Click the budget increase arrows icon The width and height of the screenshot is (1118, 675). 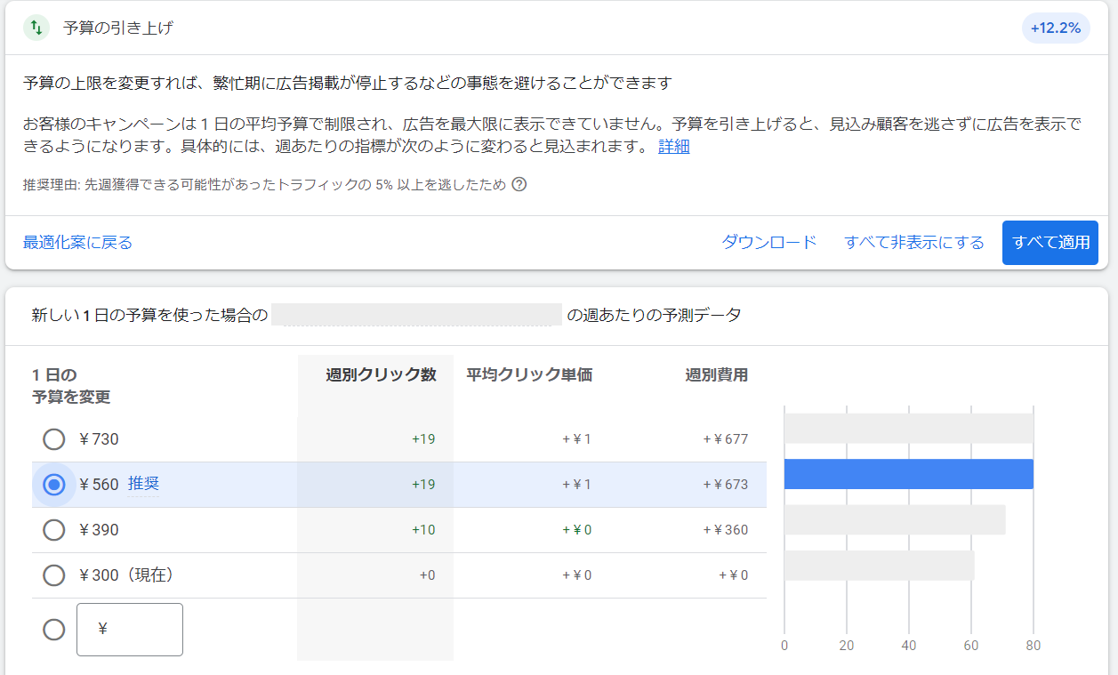36,28
